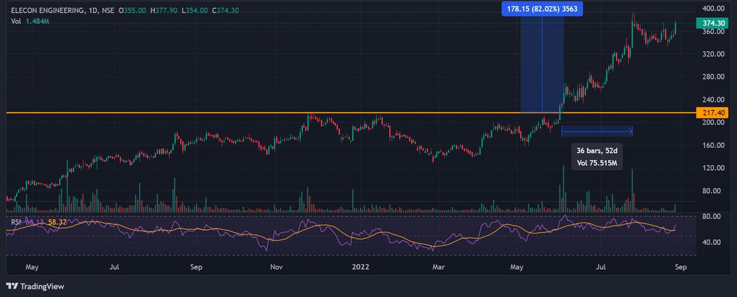Image resolution: width=737 pixels, height=297 pixels.
Task: Click the 'Vol 75.515M' text in range tooltip
Action: [597, 163]
